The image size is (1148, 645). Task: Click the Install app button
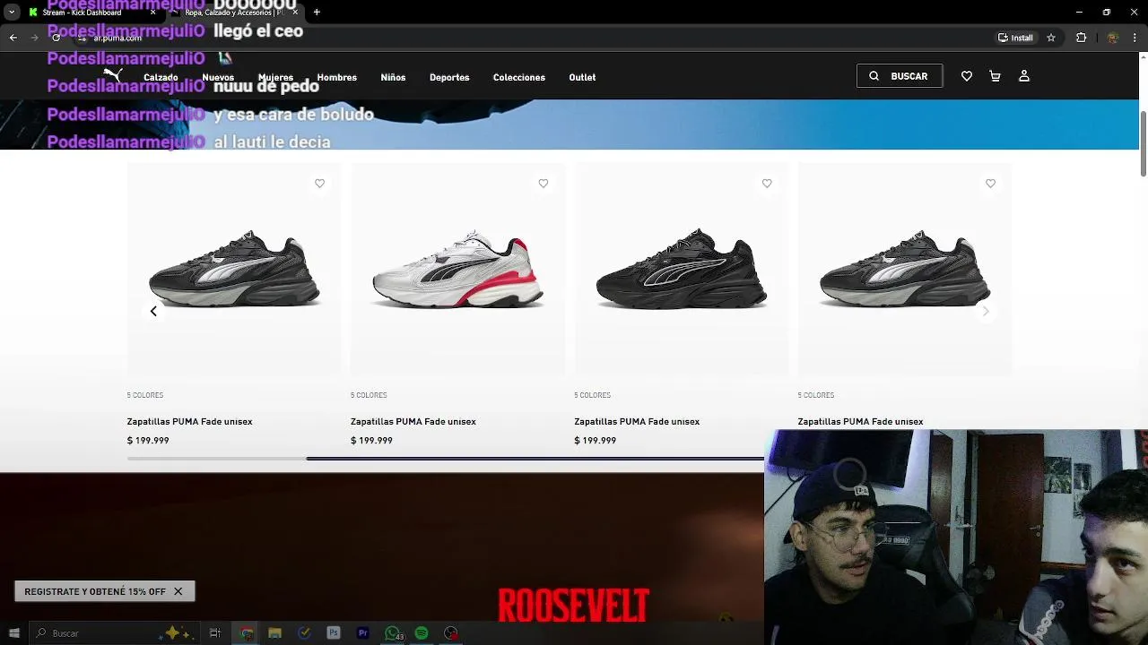pyautogui.click(x=1015, y=38)
